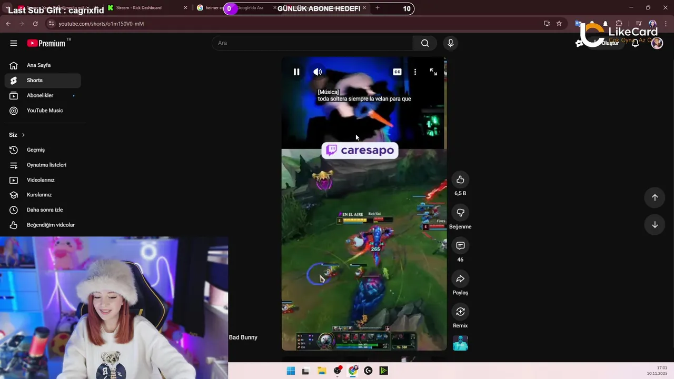674x379 pixels.
Task: Open Chrome from the taskbar
Action: pyautogui.click(x=353, y=371)
